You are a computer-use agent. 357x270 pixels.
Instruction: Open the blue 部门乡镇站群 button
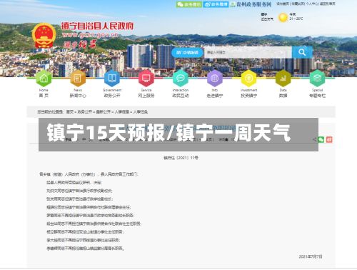point(187,52)
